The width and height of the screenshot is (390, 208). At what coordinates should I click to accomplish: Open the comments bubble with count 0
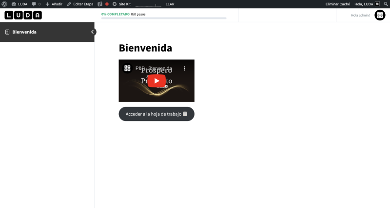click(36, 4)
